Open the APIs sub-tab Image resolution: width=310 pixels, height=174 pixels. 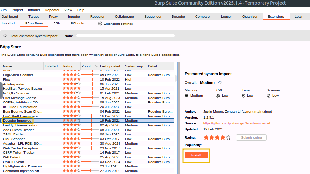pos(57,24)
